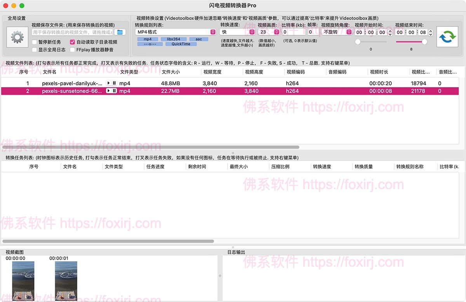Image resolution: width=466 pixels, height=302 pixels.
Task: Enable FFplay播放器静音 option
Action: point(72,49)
